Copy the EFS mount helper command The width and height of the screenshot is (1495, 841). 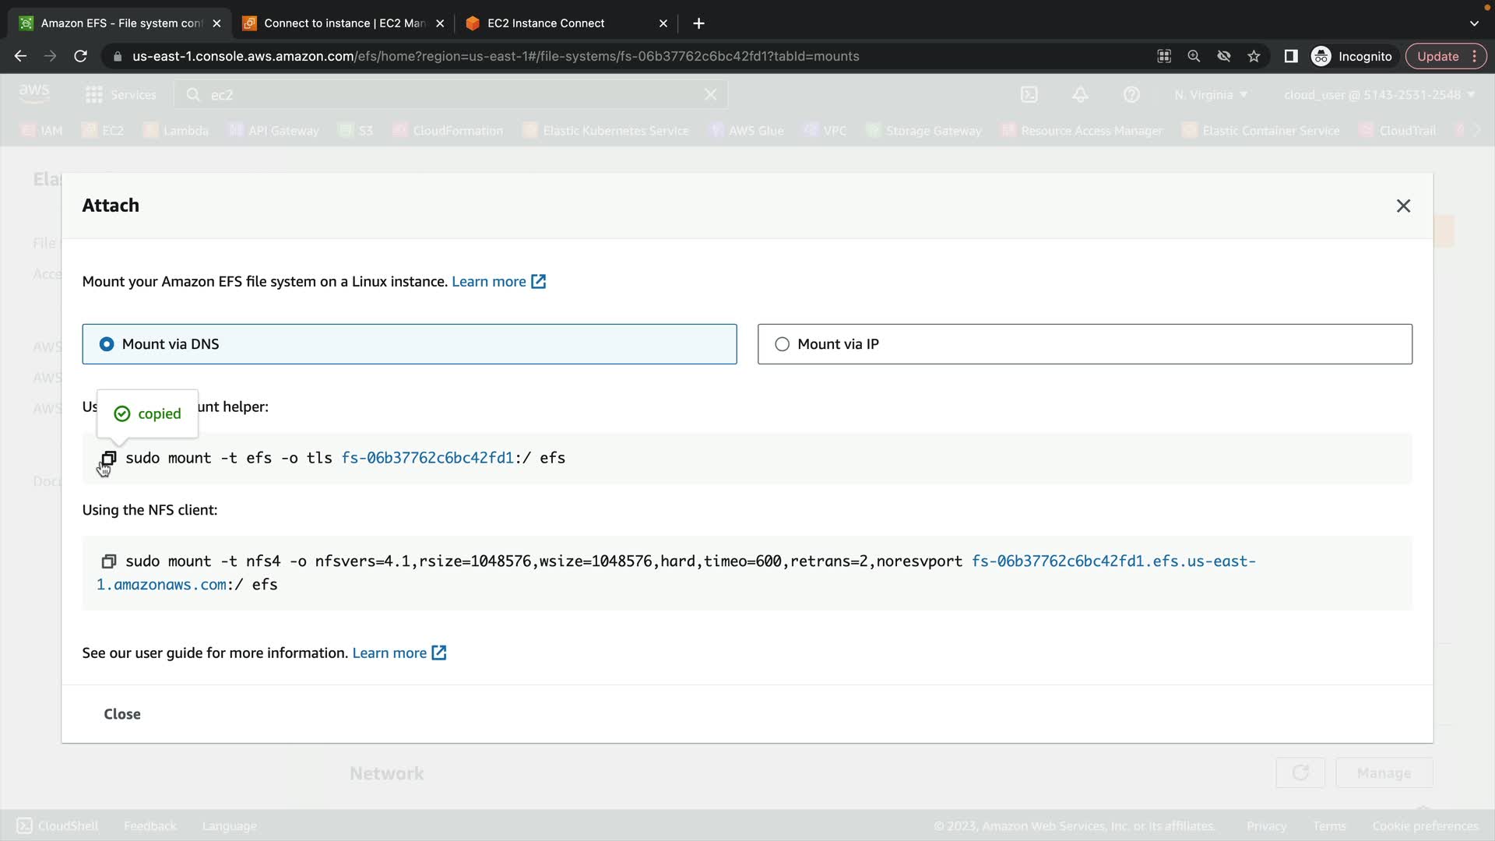coord(109,458)
